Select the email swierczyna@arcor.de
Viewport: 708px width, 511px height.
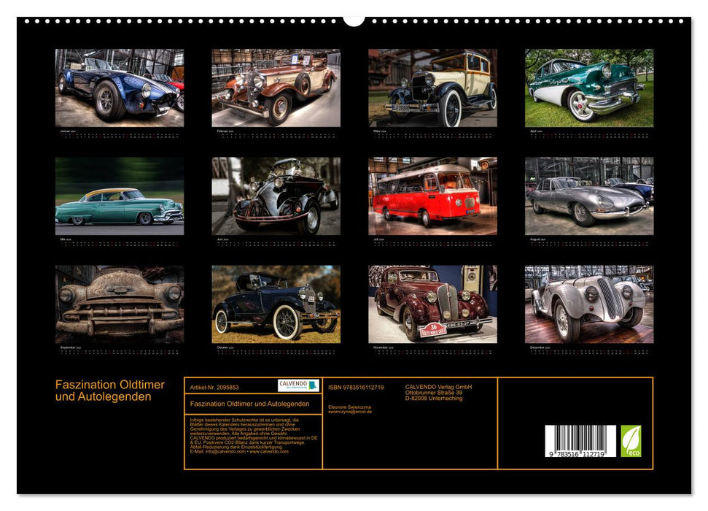pyautogui.click(x=350, y=412)
